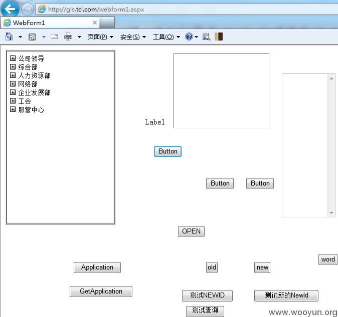Screen dimensions: 338x317
Task: Open the 安全(S) menu
Action: [x=133, y=37]
